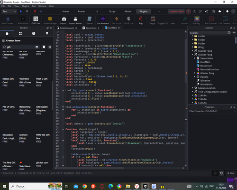Open the Import Avatar plugin
Image resolution: width=237 pixels, height=190 pixels.
[75, 20]
